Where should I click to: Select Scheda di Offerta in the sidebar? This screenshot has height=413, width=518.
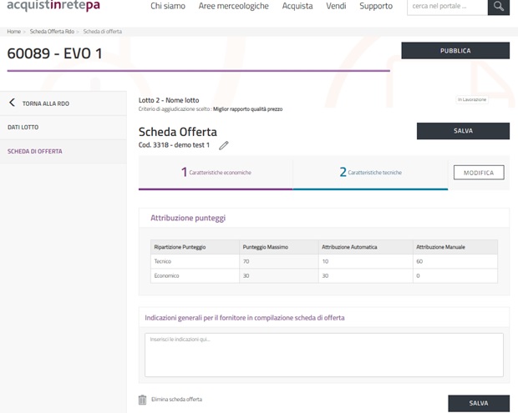click(x=35, y=151)
